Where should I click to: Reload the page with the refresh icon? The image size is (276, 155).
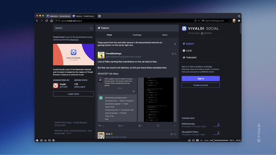click(47, 21)
